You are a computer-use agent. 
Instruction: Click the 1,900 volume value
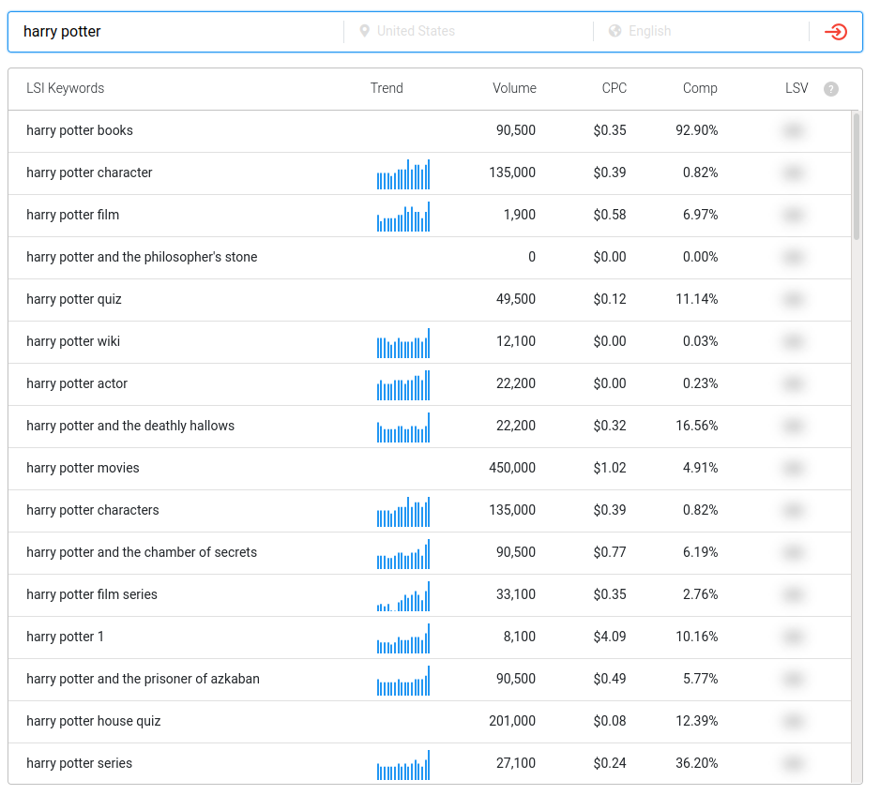[x=520, y=215]
